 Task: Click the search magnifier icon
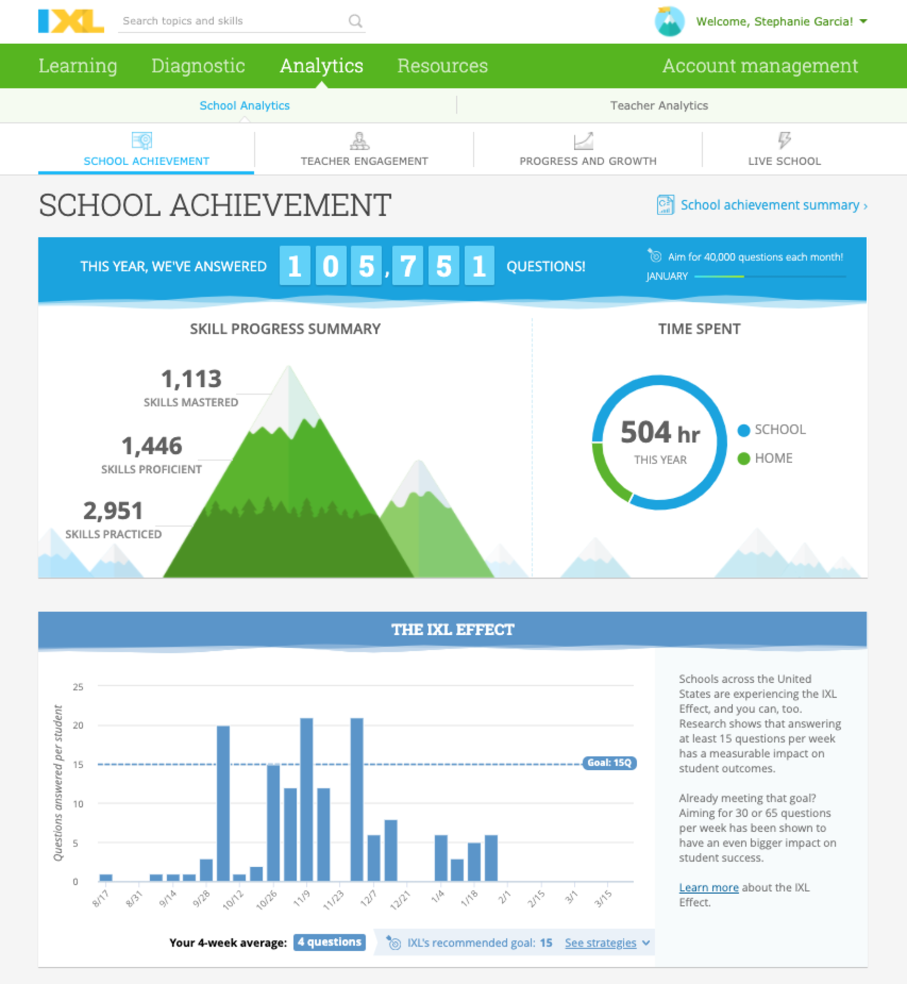355,21
